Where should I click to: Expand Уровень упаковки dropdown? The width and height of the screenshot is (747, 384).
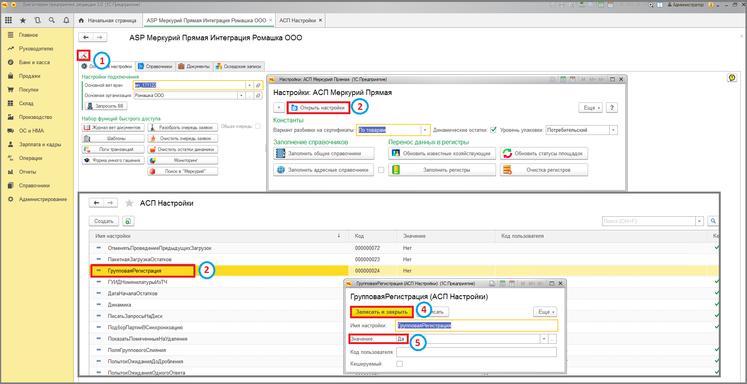coord(613,130)
